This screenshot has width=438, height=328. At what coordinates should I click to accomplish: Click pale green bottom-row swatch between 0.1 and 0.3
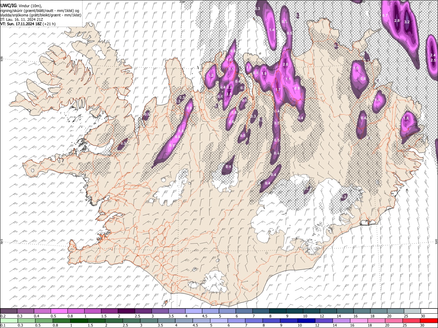[9, 320]
